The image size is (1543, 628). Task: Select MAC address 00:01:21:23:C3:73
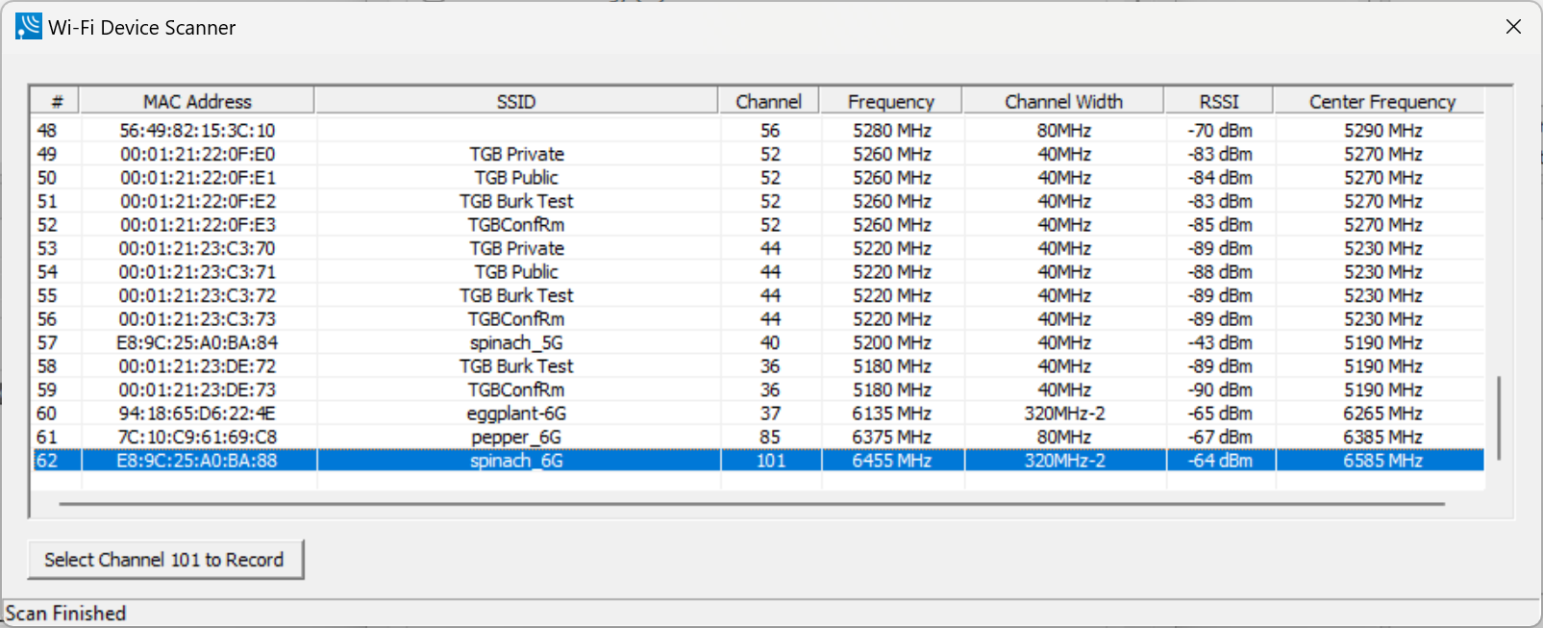(197, 318)
